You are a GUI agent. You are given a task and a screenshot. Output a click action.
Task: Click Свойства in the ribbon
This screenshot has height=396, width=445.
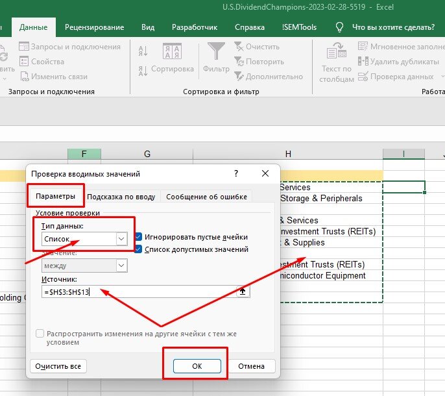pyautogui.click(x=42, y=62)
